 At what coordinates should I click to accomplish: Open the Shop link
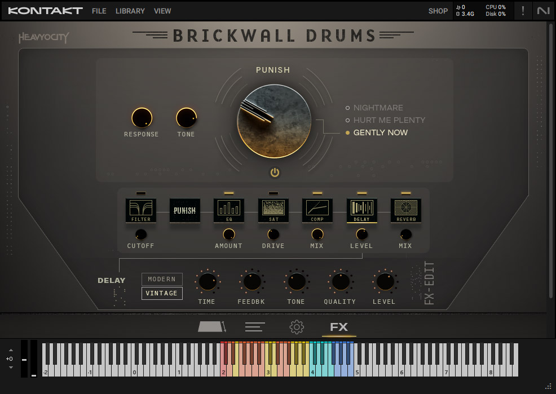coord(438,11)
